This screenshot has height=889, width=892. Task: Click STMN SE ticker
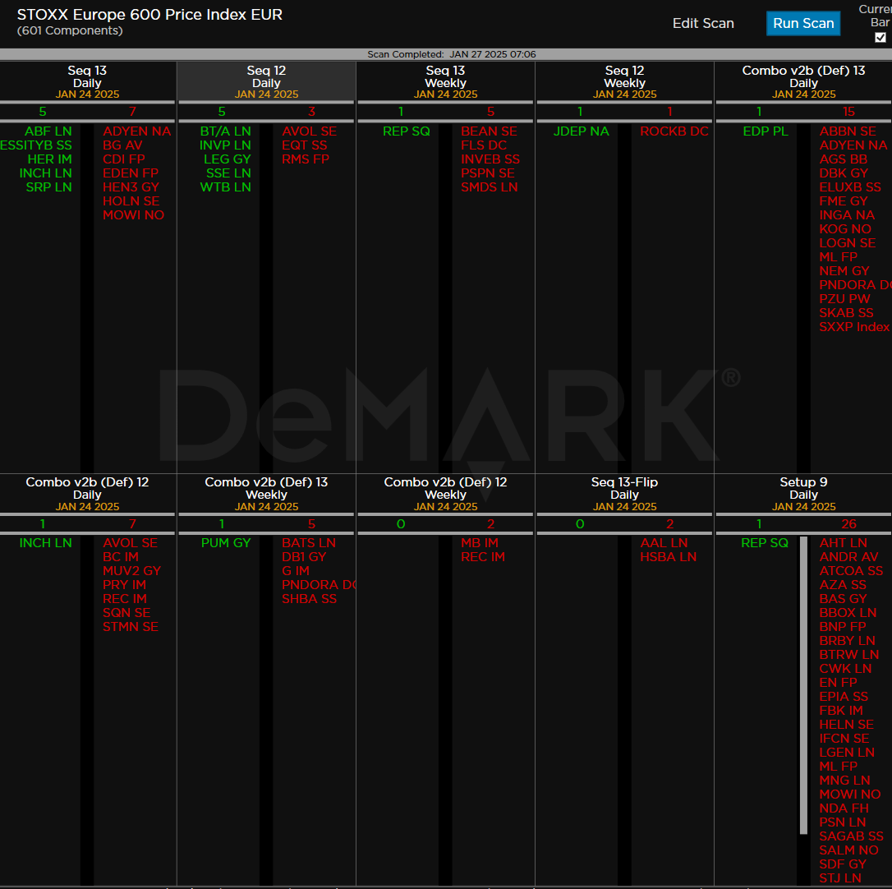[131, 627]
